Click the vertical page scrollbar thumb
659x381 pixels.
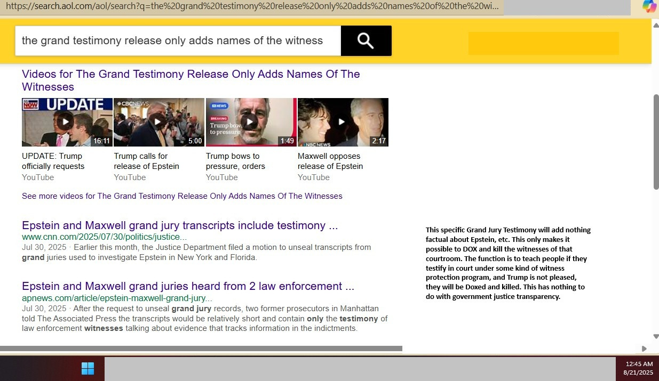(x=656, y=142)
